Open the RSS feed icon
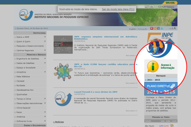The width and height of the screenshot is (191, 127). (x=155, y=28)
